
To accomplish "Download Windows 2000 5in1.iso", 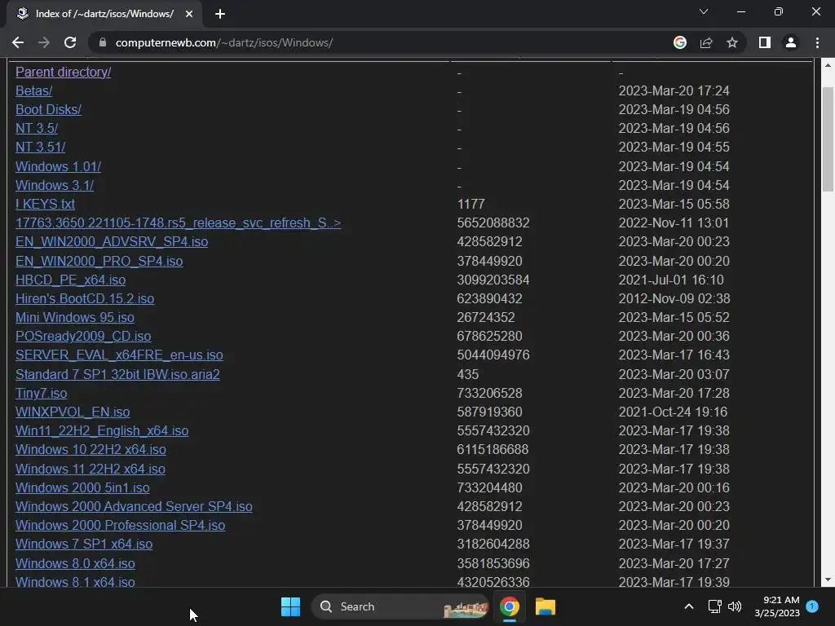I will tap(82, 487).
